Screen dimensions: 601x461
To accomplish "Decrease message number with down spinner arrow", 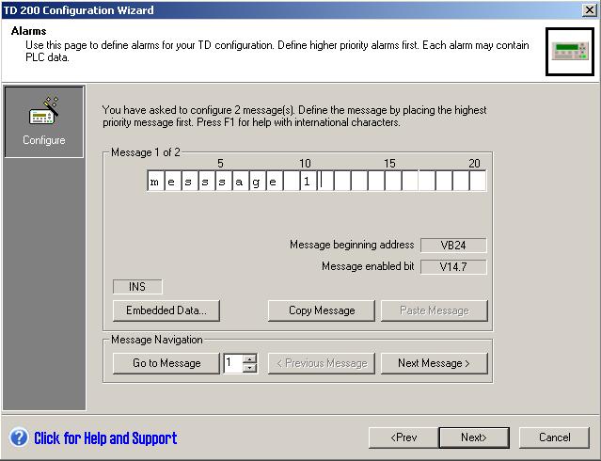I will [249, 368].
